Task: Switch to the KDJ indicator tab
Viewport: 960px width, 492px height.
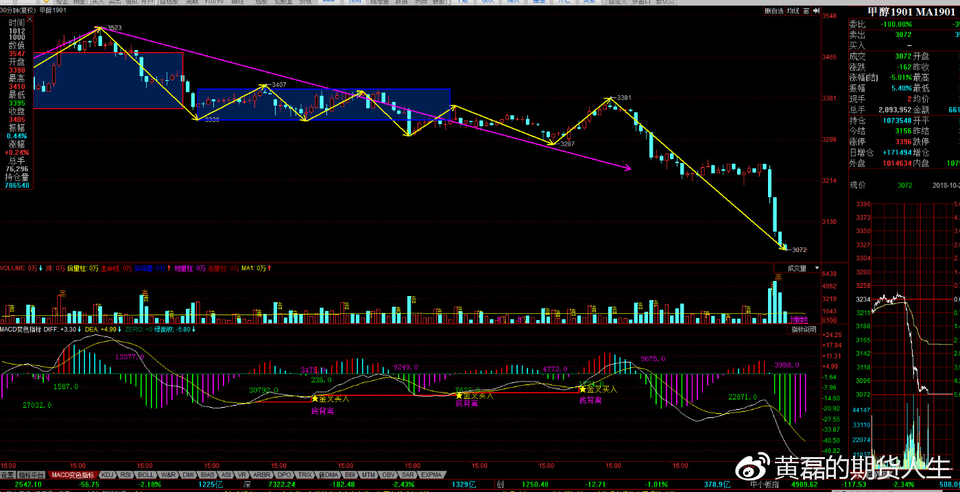Action: click(x=108, y=475)
